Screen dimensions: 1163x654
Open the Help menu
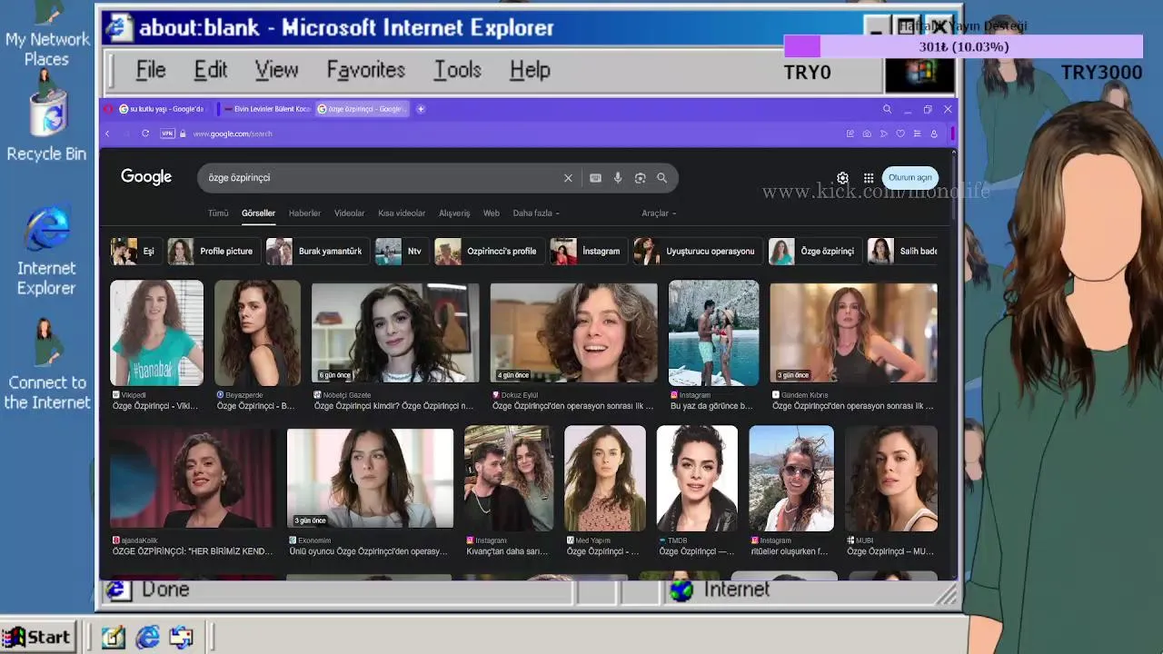click(530, 70)
